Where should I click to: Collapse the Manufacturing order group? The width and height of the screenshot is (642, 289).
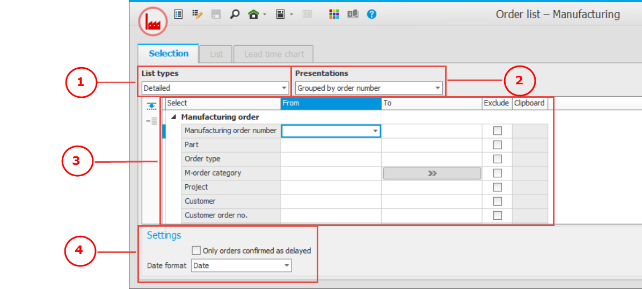pos(173,117)
